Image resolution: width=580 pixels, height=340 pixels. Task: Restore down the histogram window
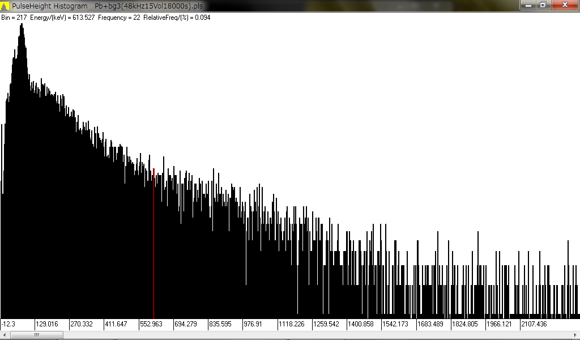[543, 5]
